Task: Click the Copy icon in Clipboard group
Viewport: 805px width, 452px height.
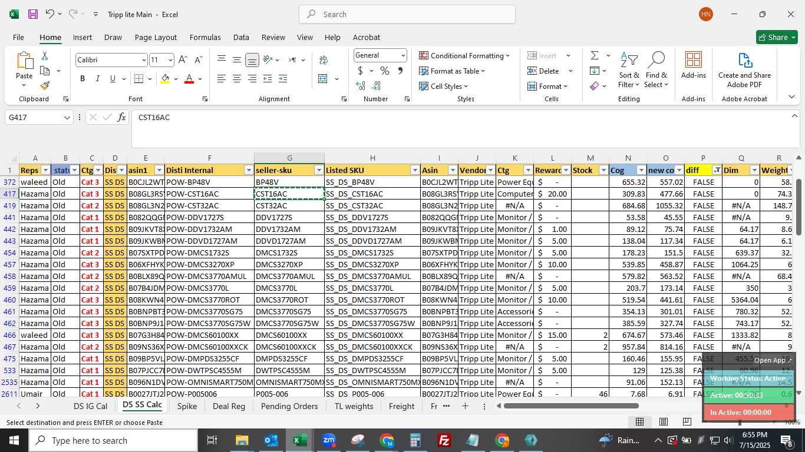Action: click(45, 71)
